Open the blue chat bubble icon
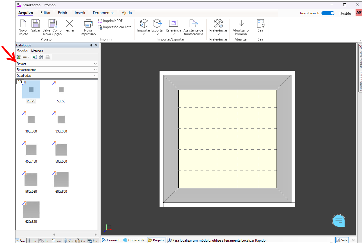This screenshot has height=245, width=364. tap(339, 221)
